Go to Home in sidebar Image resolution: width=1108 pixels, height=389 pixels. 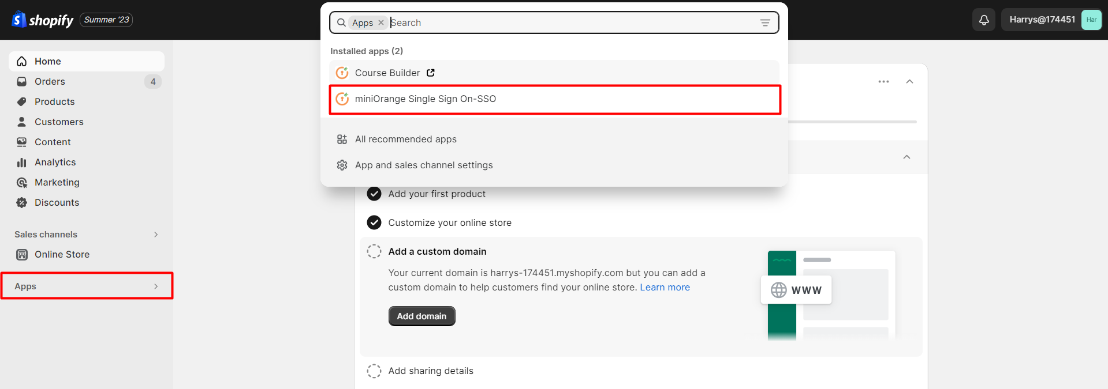pos(87,61)
